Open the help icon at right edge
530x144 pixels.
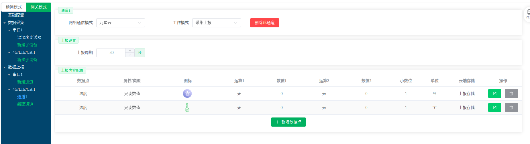[528, 14]
